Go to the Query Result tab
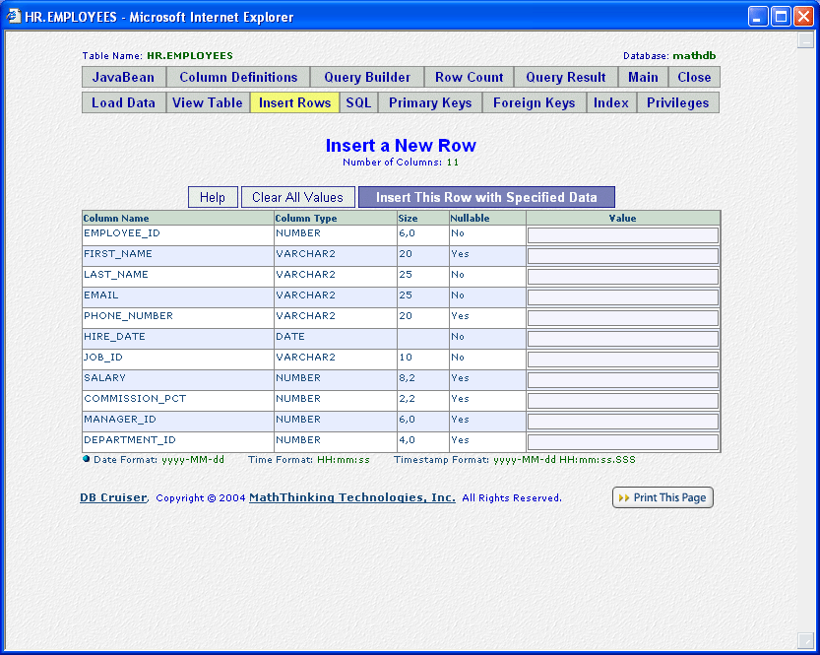This screenshot has height=655, width=820. 566,77
